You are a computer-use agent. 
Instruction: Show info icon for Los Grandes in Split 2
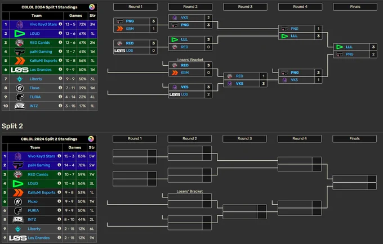tap(59, 238)
